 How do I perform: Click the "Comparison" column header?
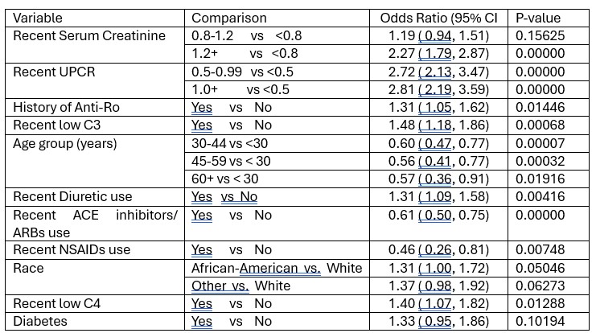tap(229, 18)
